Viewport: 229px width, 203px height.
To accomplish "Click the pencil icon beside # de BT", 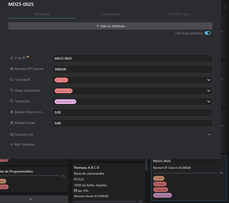I will point(12,58).
